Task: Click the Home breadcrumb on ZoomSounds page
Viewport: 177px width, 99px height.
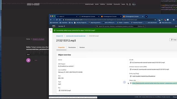Action: [x=28, y=39]
